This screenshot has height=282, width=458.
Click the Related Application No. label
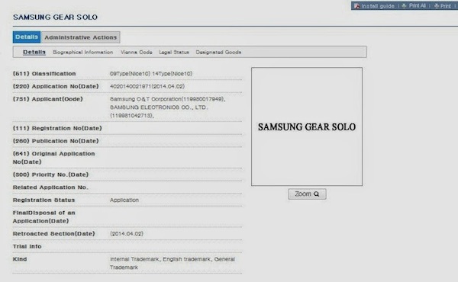[50, 187]
